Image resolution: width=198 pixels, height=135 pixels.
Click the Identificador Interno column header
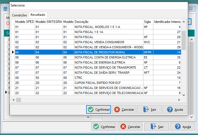click(167, 22)
